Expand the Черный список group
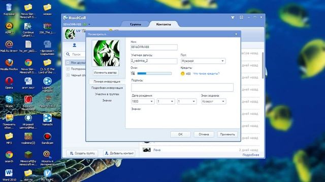This screenshot has width=325, height=182. pos(68,75)
